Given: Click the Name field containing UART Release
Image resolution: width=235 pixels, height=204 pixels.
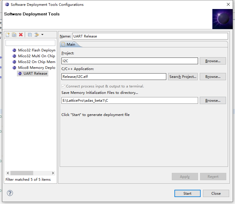Looking at the screenshot, I should [150, 36].
